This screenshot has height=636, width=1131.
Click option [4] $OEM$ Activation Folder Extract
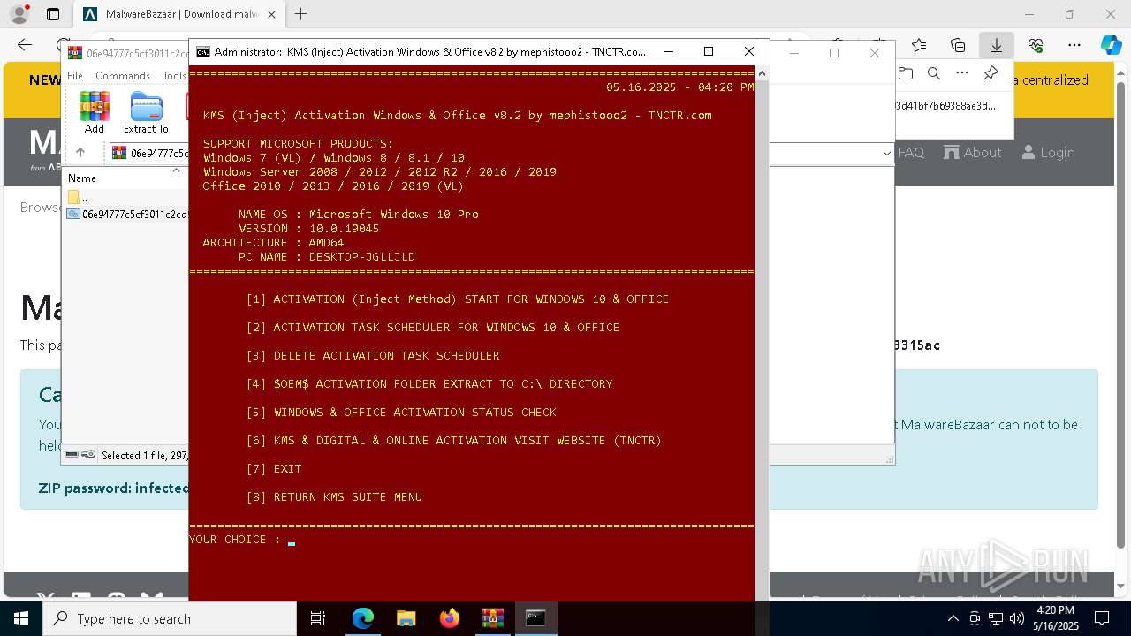(429, 384)
